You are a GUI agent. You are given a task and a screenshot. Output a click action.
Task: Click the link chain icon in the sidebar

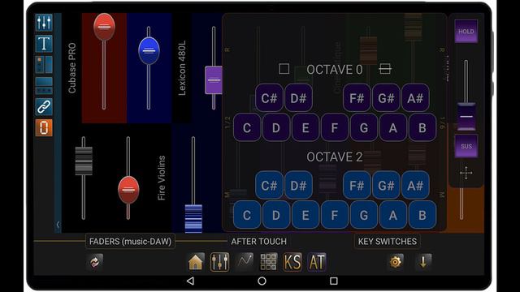point(44,107)
